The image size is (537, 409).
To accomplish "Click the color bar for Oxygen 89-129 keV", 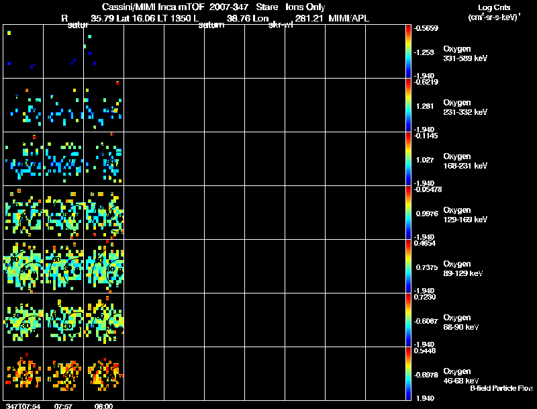I will pos(409,266).
